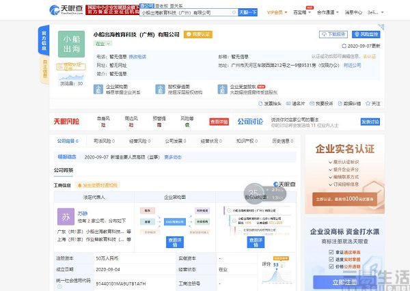The height and width of the screenshot is (291, 410).
Task: Click the 发生变更时通知我 bell notice
Action: pos(98,185)
